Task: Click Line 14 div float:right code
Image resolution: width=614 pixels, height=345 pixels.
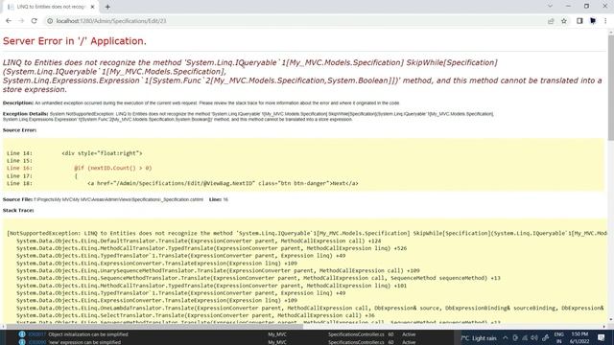Action: 102,153
